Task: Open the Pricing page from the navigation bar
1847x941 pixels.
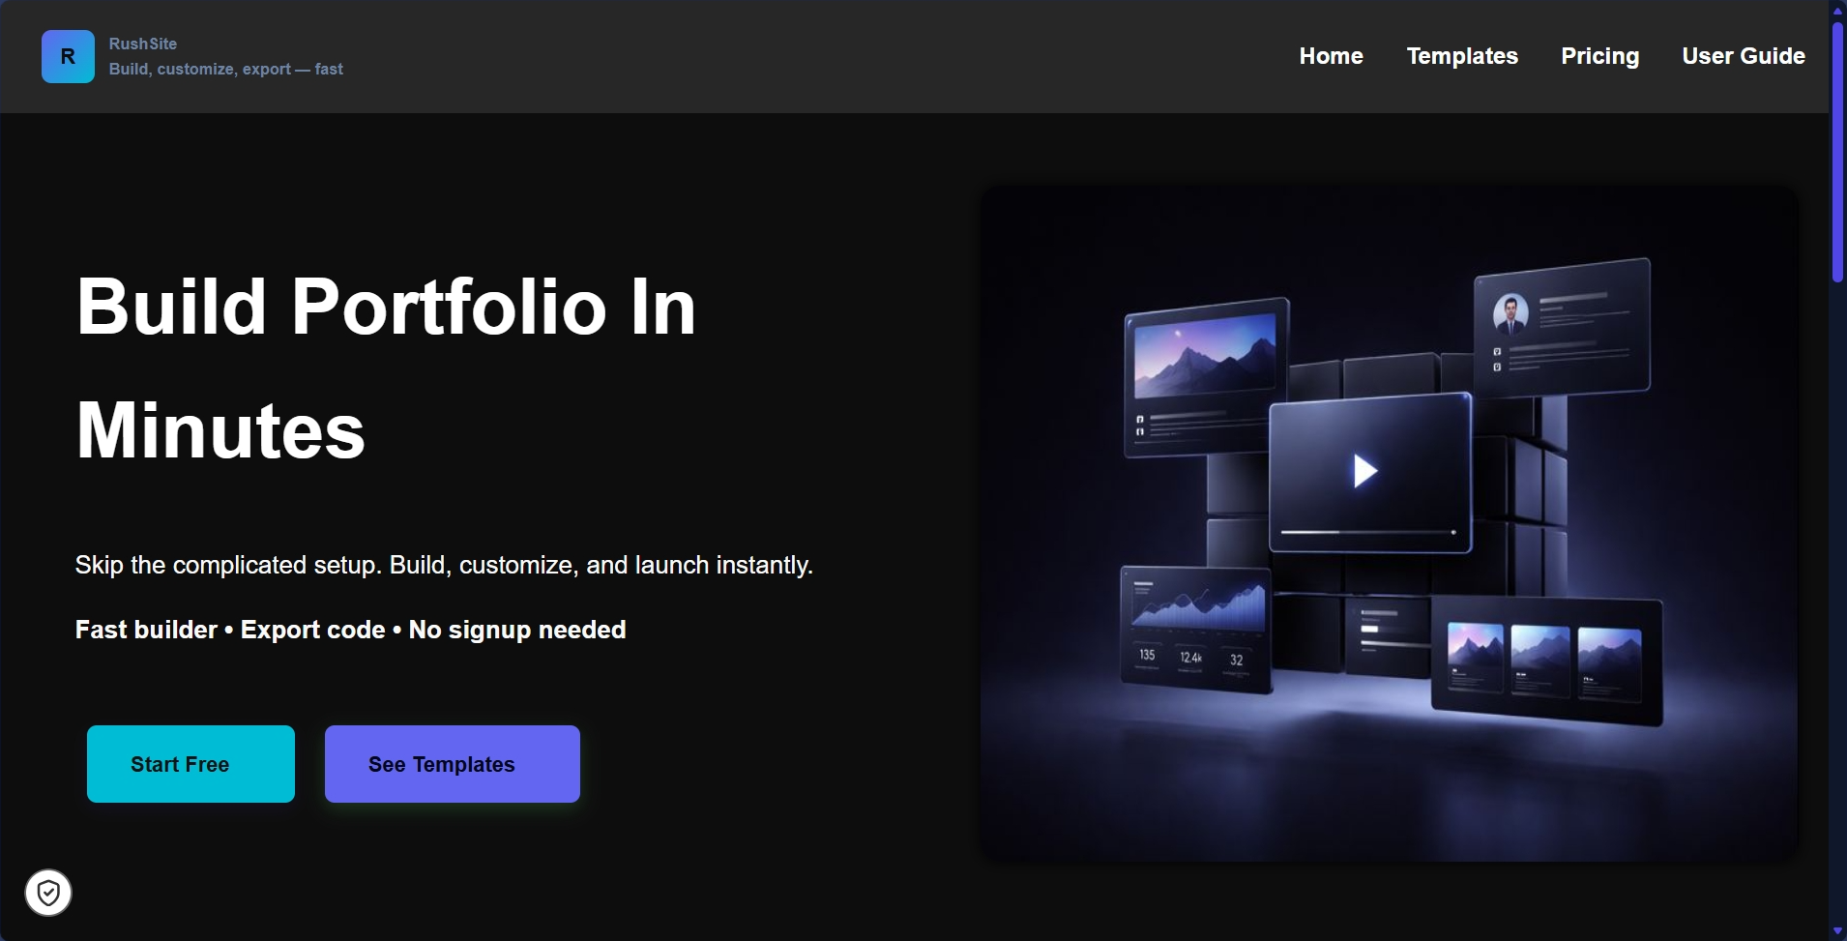Action: pyautogui.click(x=1598, y=56)
